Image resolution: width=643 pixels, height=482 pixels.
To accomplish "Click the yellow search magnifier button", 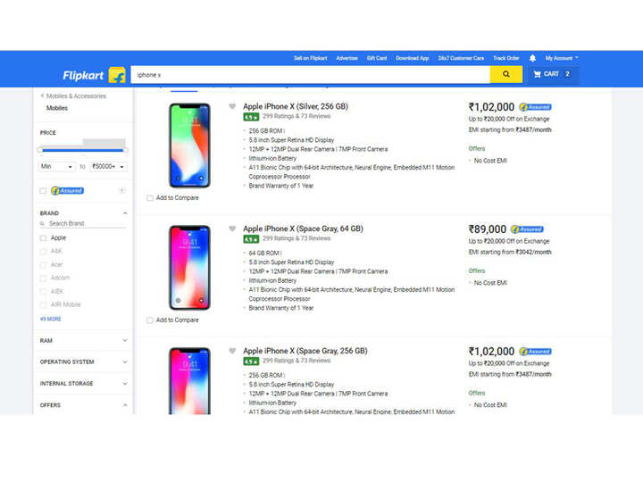I will 506,74.
